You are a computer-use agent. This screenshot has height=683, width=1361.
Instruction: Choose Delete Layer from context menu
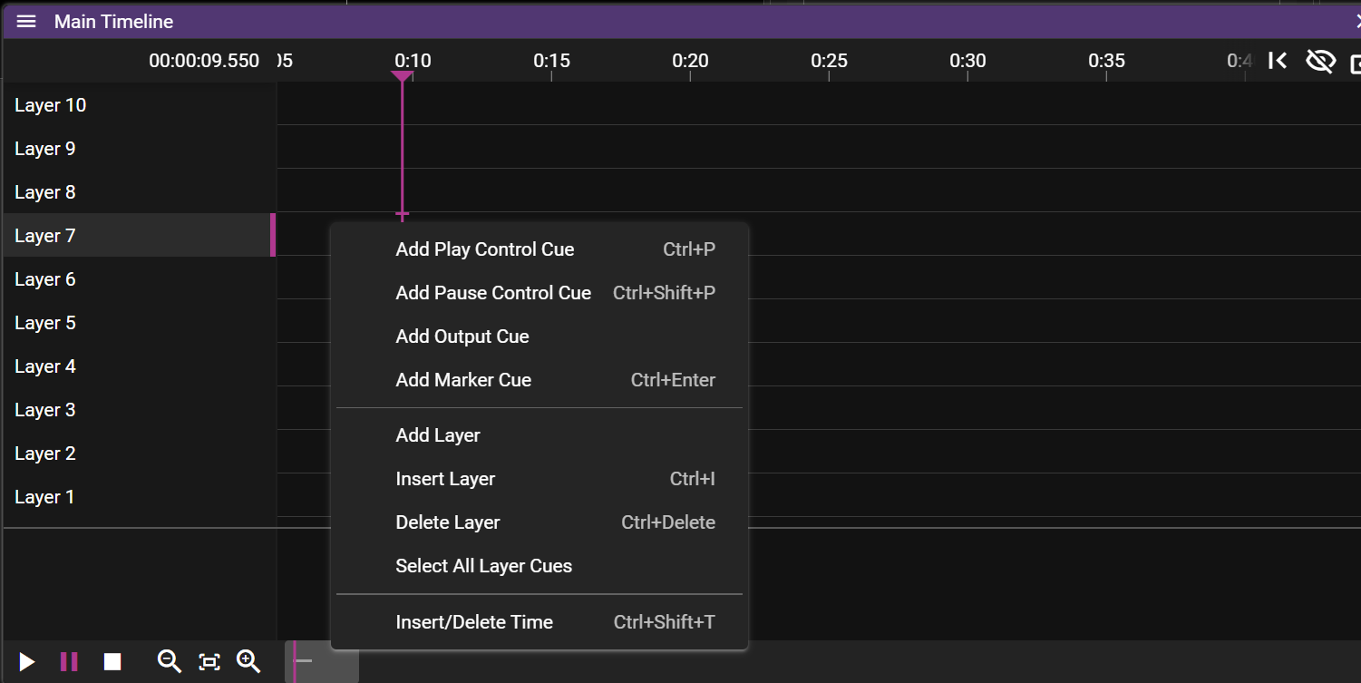tap(448, 522)
